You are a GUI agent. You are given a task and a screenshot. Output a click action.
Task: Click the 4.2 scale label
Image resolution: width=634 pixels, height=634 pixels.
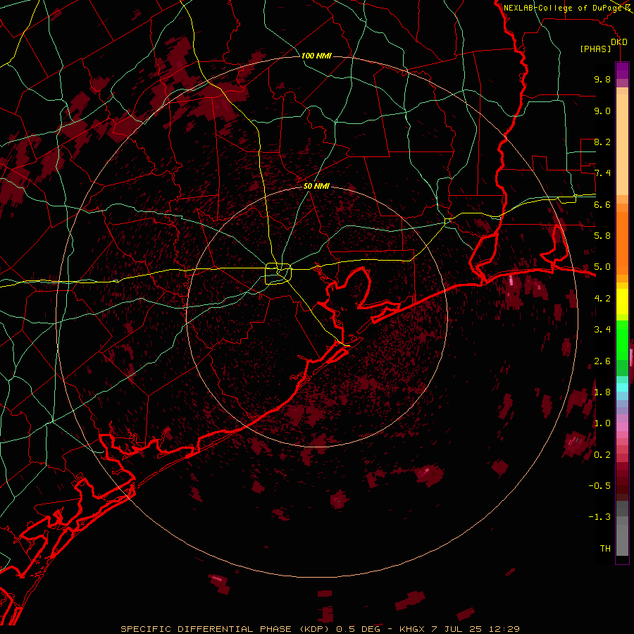[602, 299]
